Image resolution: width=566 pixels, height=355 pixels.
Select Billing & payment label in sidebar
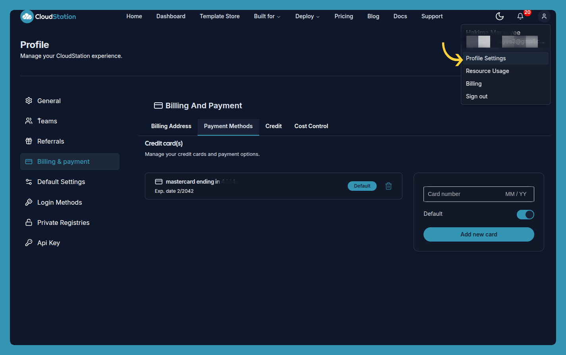(x=64, y=161)
